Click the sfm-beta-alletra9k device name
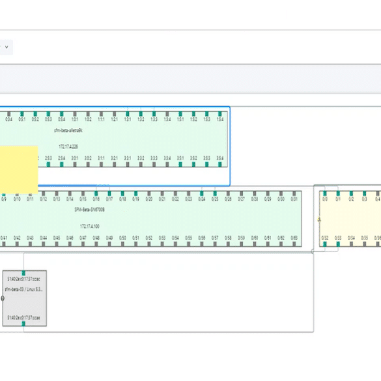Image resolution: width=381 pixels, height=381 pixels. click(x=68, y=130)
